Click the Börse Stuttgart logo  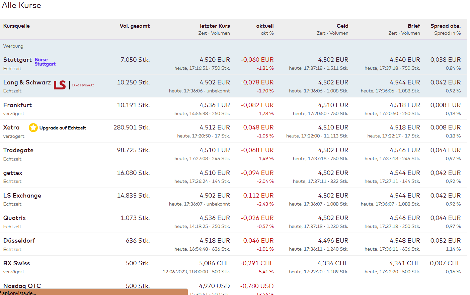click(x=45, y=62)
